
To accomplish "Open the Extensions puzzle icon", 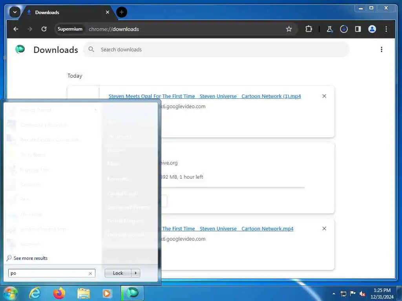I will point(309,29).
